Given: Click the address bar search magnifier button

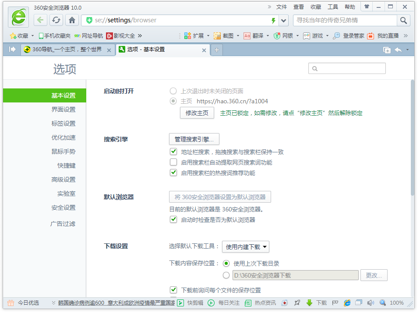Looking at the screenshot, I should [x=403, y=20].
